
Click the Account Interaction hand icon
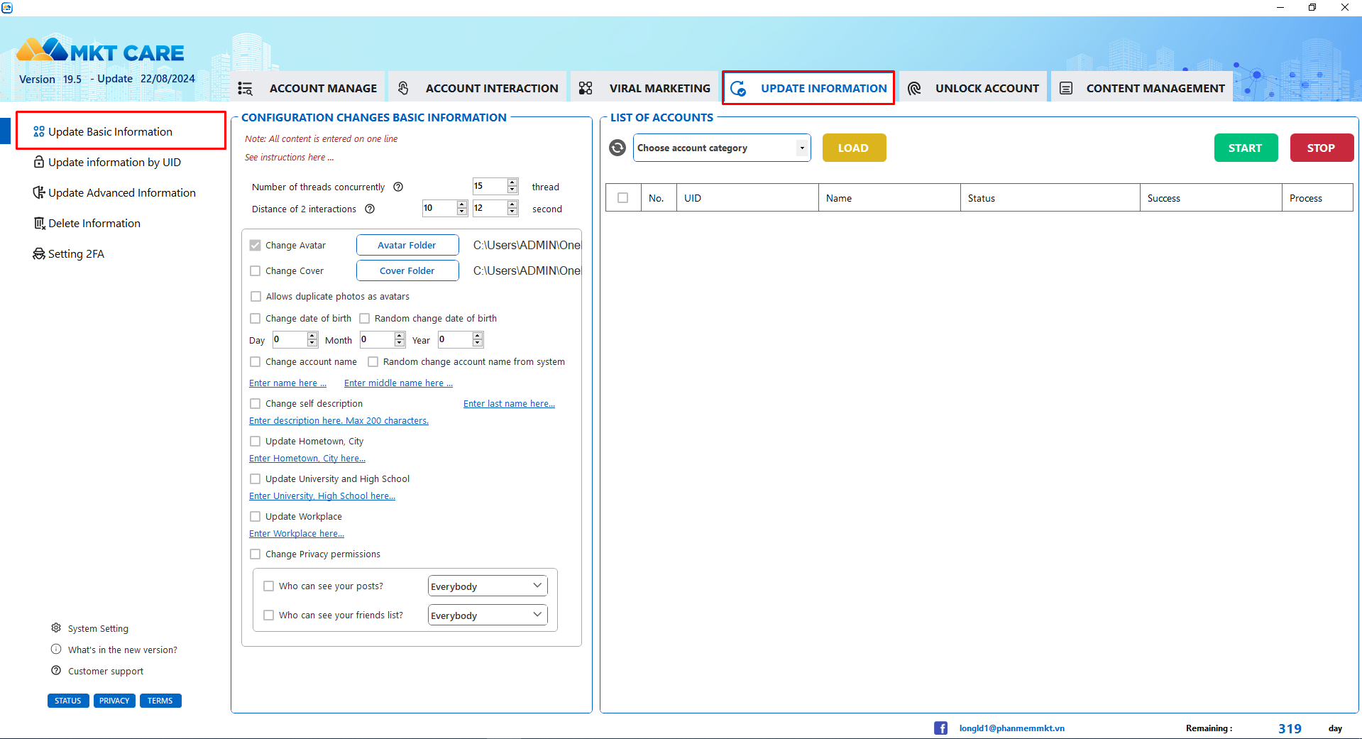coord(403,88)
